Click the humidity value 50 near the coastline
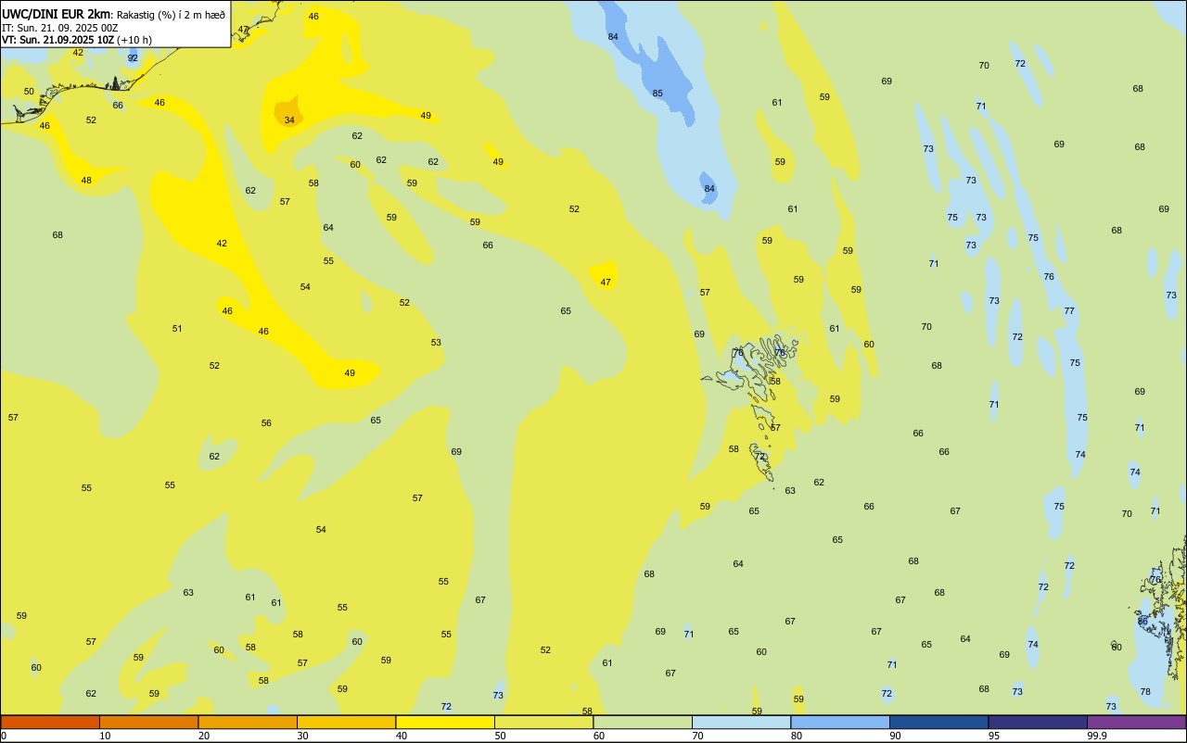Image resolution: width=1187 pixels, height=743 pixels. point(29,92)
